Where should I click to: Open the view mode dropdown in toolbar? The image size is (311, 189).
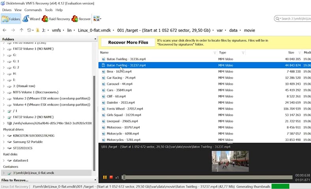(x=97, y=19)
